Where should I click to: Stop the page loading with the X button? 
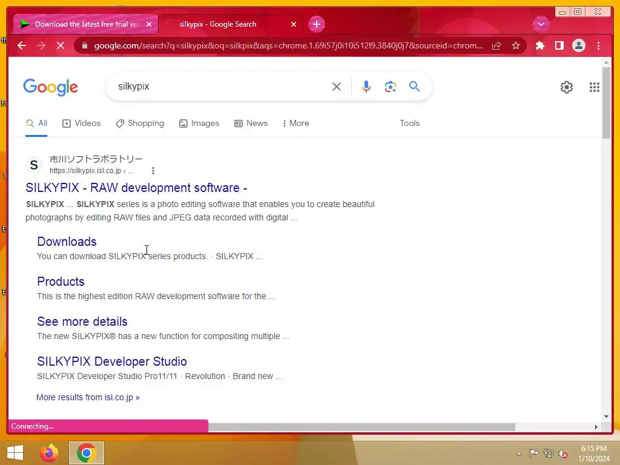(61, 45)
